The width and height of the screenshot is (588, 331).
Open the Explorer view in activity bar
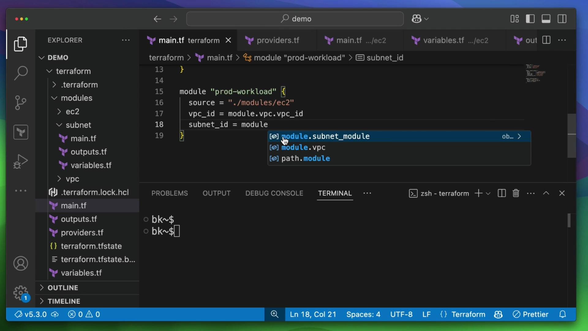[x=21, y=44]
